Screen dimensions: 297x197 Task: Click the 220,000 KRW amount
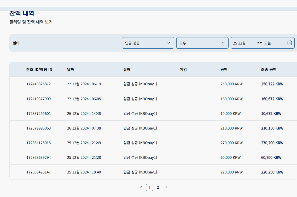tap(231, 172)
